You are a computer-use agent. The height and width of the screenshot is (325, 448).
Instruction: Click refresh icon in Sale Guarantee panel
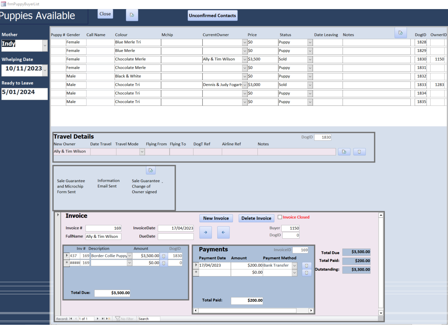coord(151,170)
